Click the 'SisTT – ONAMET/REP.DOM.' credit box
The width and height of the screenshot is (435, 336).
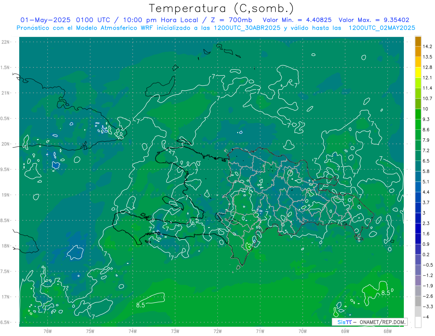pos(369,322)
